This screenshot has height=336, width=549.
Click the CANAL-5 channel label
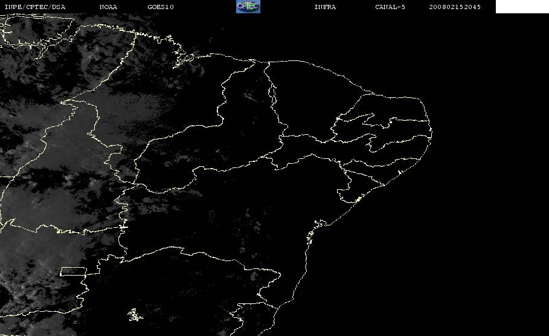tap(390, 7)
